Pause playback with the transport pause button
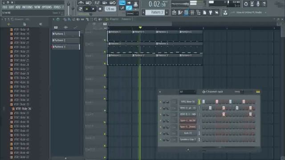The width and height of the screenshot is (285, 160). click(87, 9)
